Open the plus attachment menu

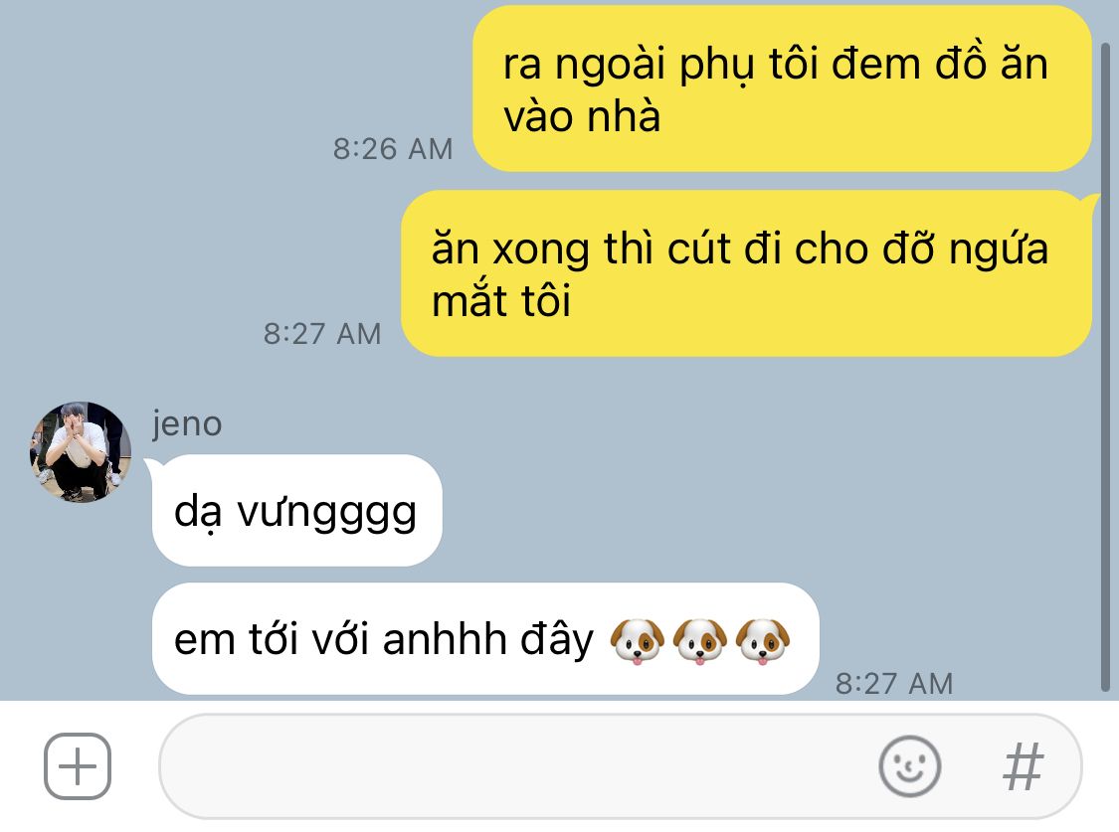77,765
